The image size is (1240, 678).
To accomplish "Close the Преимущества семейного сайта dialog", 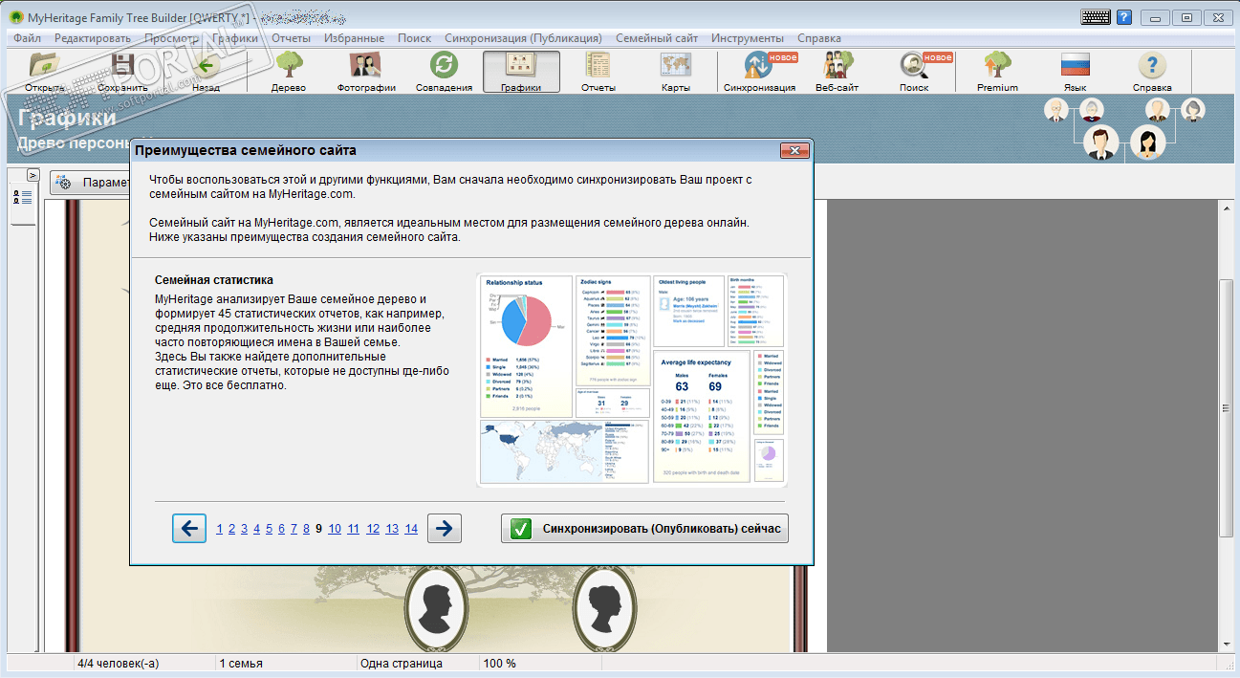I will pyautogui.click(x=795, y=151).
